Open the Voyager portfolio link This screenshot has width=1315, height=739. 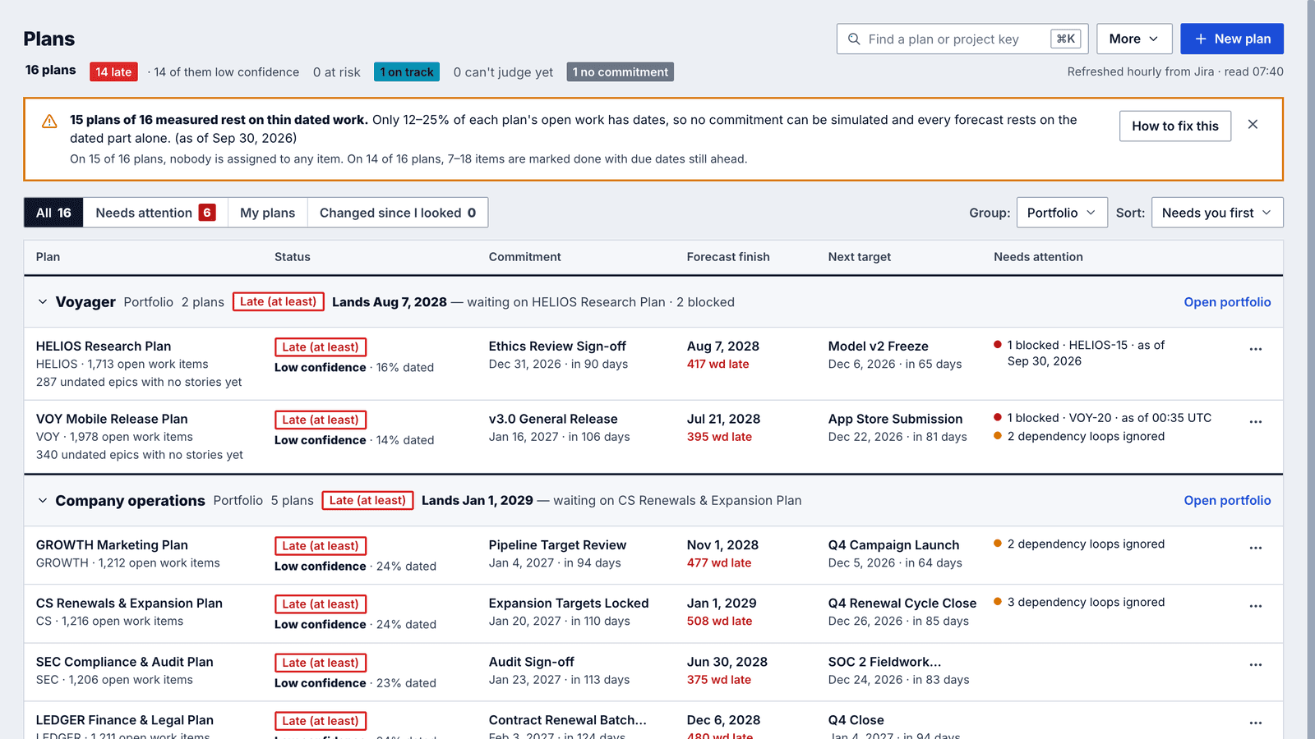[x=1227, y=302]
